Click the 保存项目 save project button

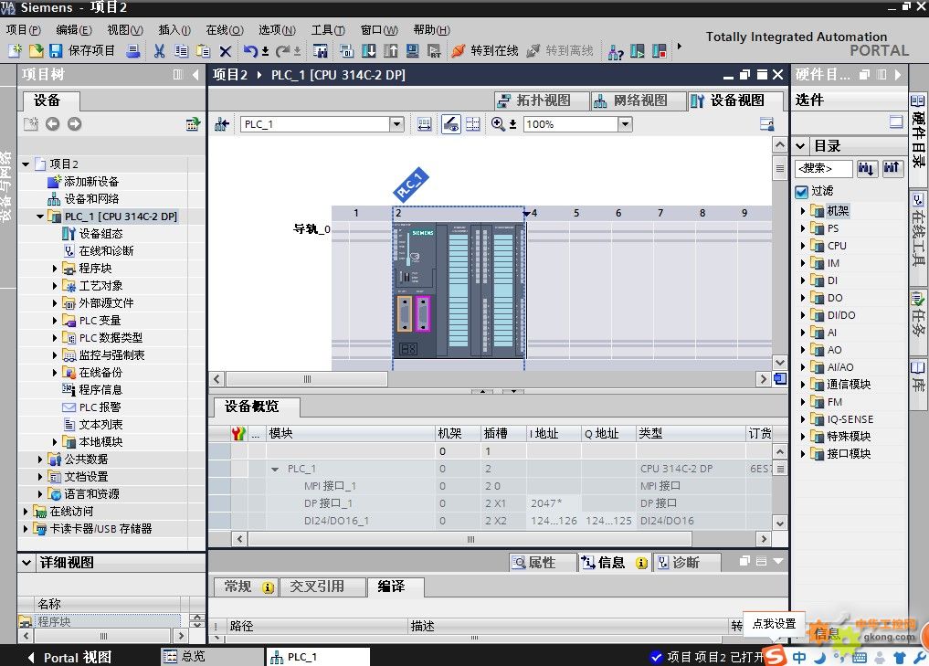[82, 51]
